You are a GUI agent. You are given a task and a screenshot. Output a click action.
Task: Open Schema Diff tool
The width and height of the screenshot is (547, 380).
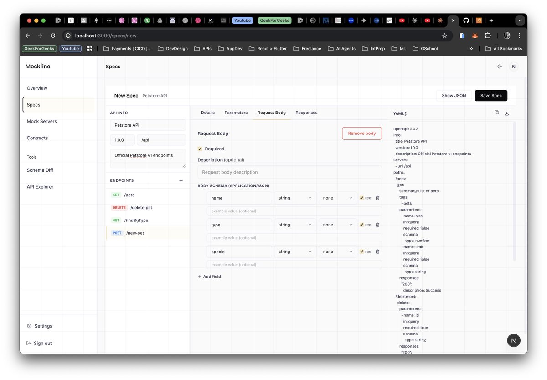[59, 170]
